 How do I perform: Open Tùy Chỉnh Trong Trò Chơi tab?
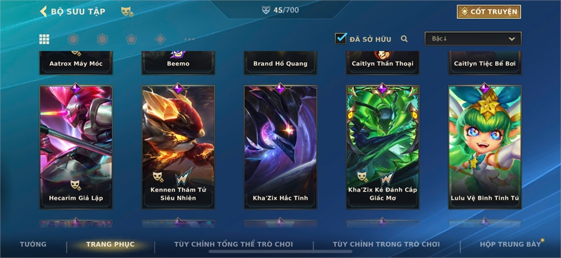[x=386, y=244]
